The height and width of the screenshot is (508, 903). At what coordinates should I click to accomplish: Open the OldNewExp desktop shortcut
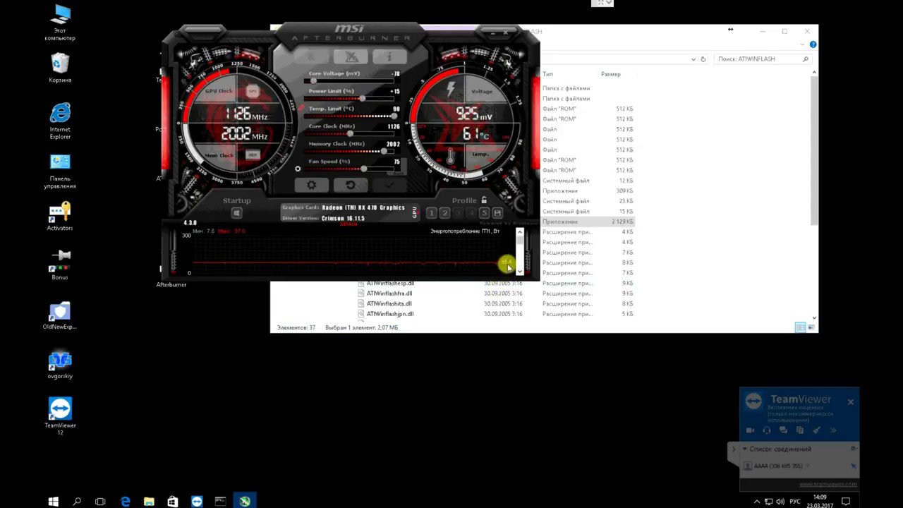click(x=60, y=315)
